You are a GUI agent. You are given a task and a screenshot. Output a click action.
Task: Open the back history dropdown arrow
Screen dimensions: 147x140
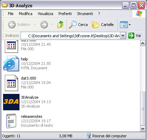(35, 24)
